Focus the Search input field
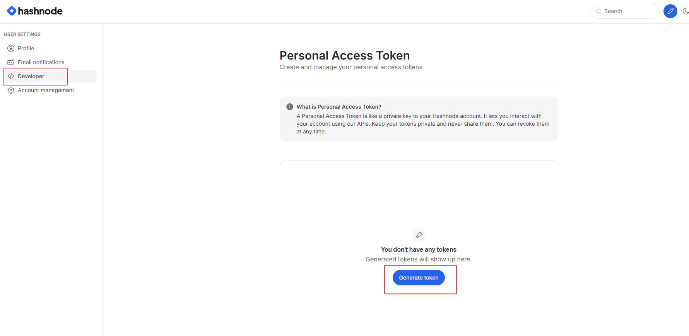This screenshot has height=336, width=689. click(x=629, y=11)
